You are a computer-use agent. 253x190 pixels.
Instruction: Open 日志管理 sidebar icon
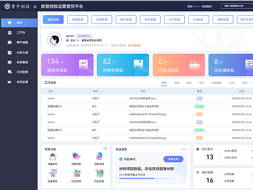(10, 72)
